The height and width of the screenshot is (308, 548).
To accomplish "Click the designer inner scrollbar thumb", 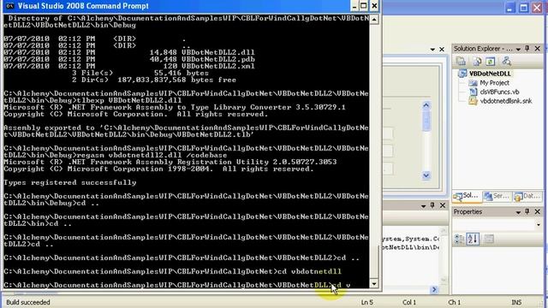I will click(x=426, y=121).
